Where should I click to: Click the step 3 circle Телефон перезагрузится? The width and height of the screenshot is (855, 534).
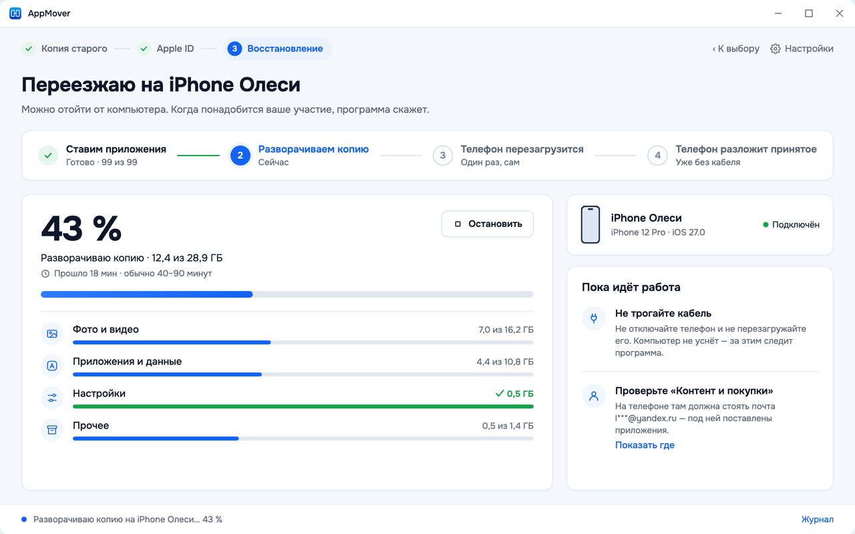click(x=442, y=156)
